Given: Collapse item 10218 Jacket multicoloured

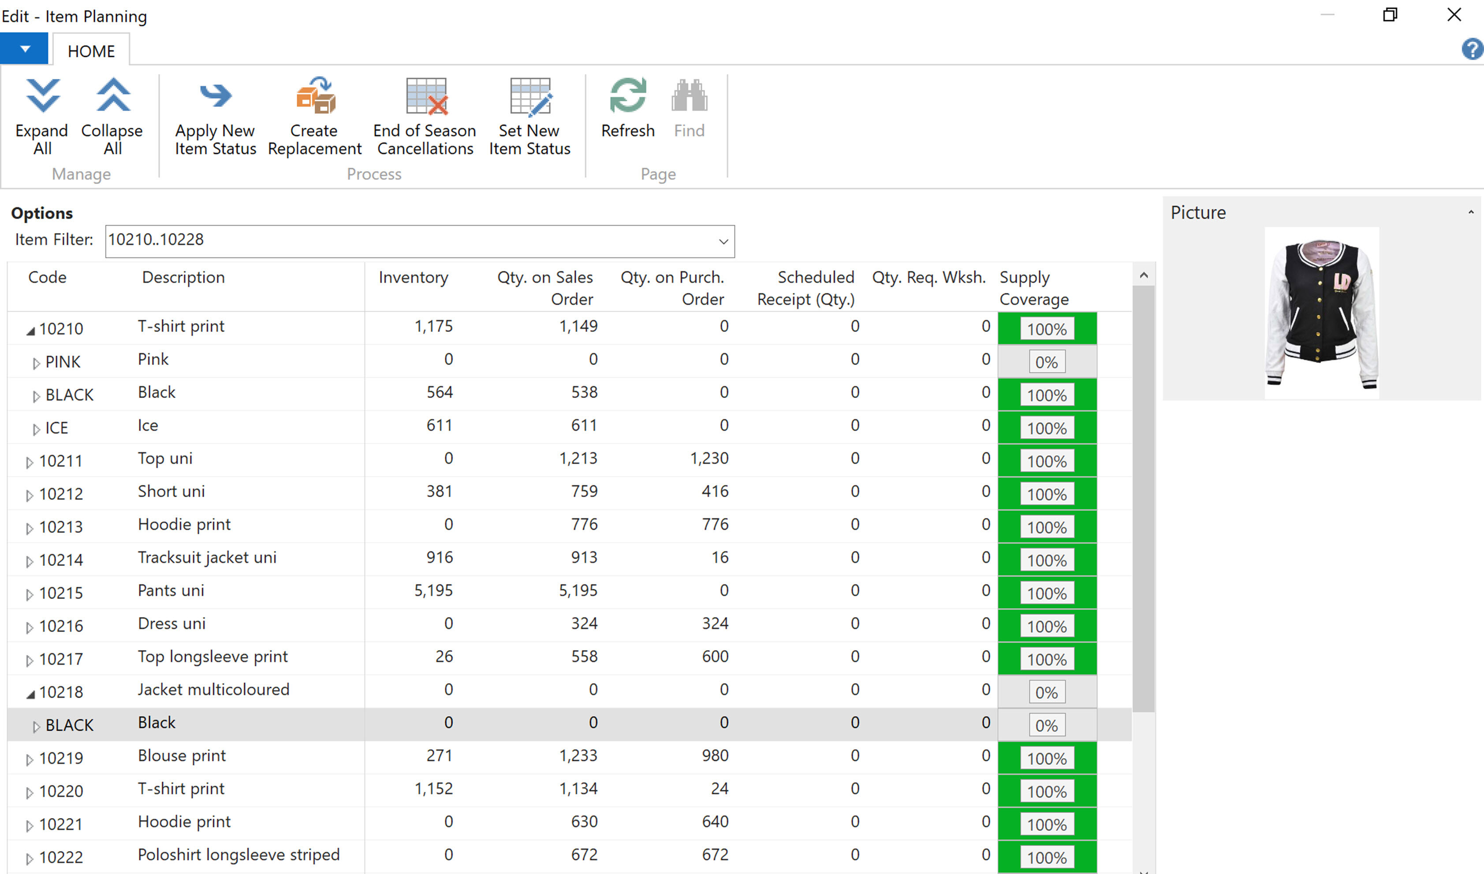Looking at the screenshot, I should click(x=30, y=695).
